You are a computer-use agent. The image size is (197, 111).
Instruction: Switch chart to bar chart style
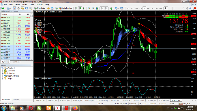pyautogui.click(x=76, y=8)
